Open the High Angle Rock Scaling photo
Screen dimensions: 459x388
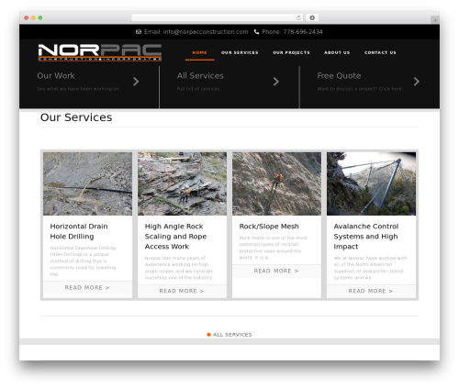point(182,183)
